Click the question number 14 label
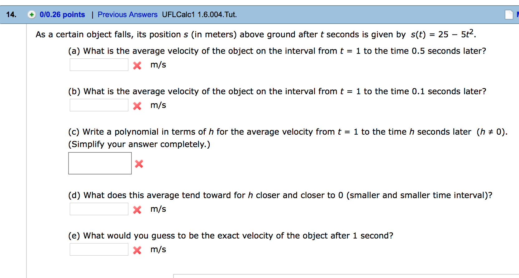Viewport: 519px width, 278px height. tap(11, 14)
